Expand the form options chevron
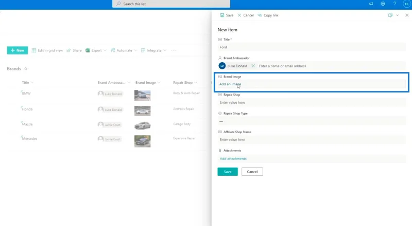Screen dimensions: 412x226 (397, 15)
